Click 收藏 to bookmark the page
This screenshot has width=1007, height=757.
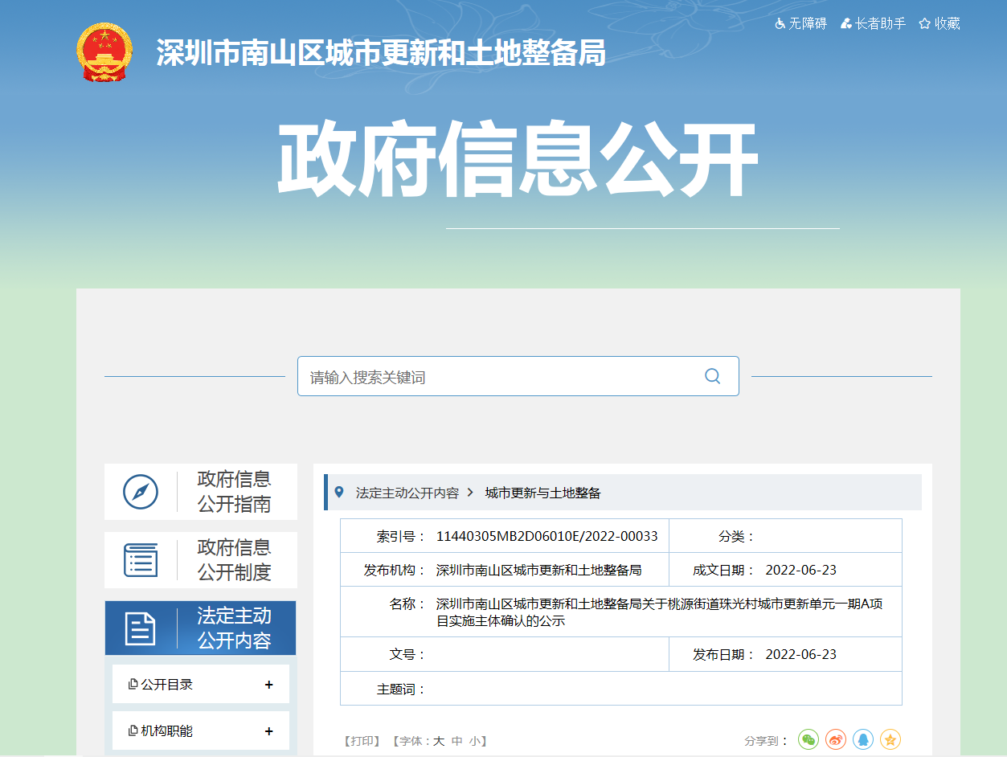tap(939, 23)
